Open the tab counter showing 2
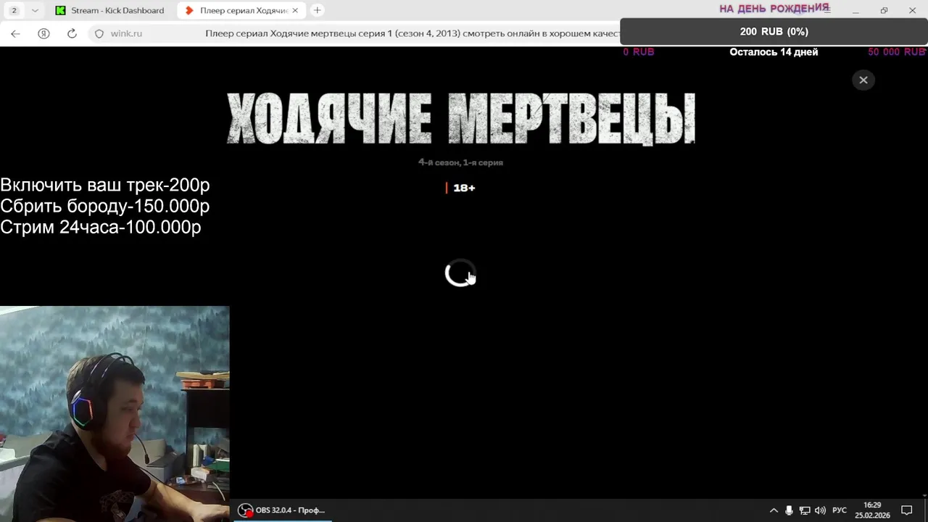The width and height of the screenshot is (928, 522). (x=14, y=10)
